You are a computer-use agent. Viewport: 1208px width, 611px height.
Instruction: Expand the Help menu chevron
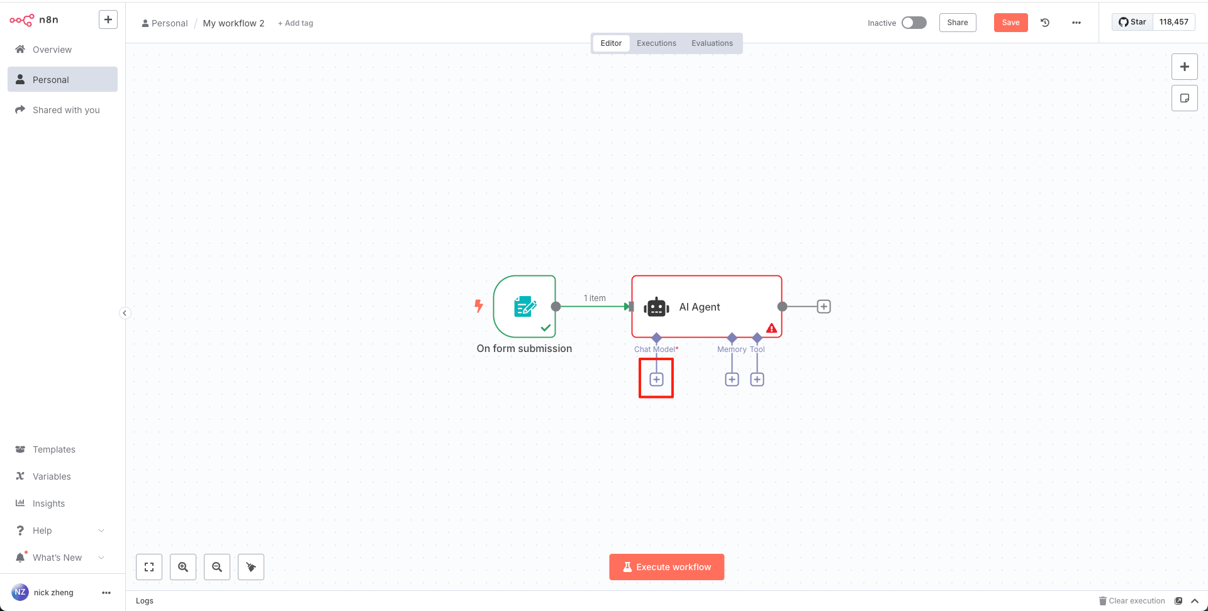101,531
